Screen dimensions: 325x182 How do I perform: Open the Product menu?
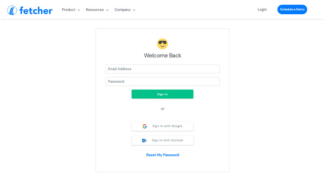point(68,10)
